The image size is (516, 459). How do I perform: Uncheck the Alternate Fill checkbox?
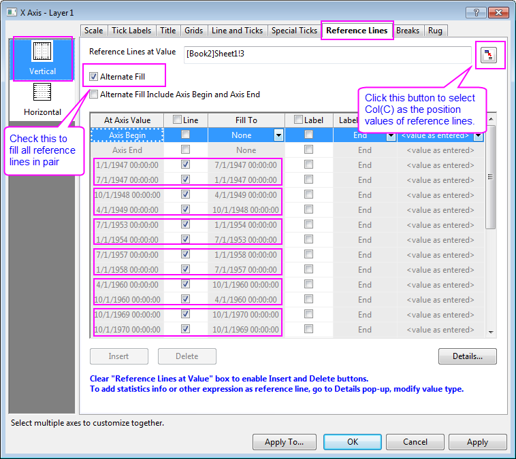[x=94, y=77]
